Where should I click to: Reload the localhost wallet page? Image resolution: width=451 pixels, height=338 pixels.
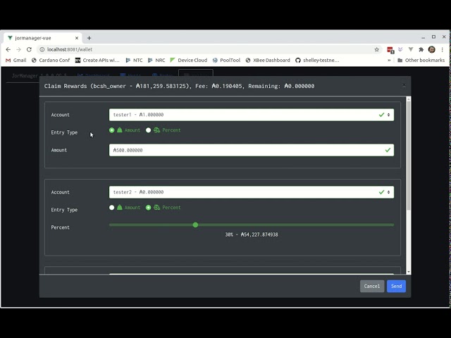click(x=29, y=49)
